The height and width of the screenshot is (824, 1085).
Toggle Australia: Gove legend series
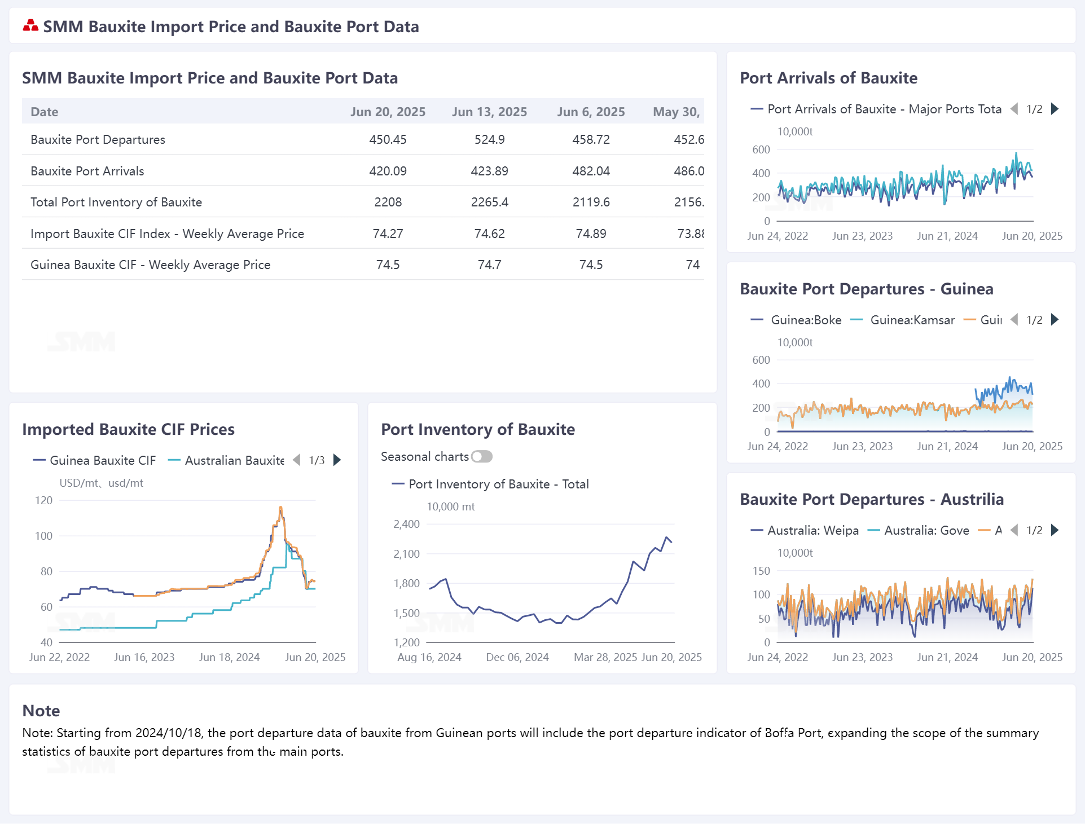click(919, 530)
